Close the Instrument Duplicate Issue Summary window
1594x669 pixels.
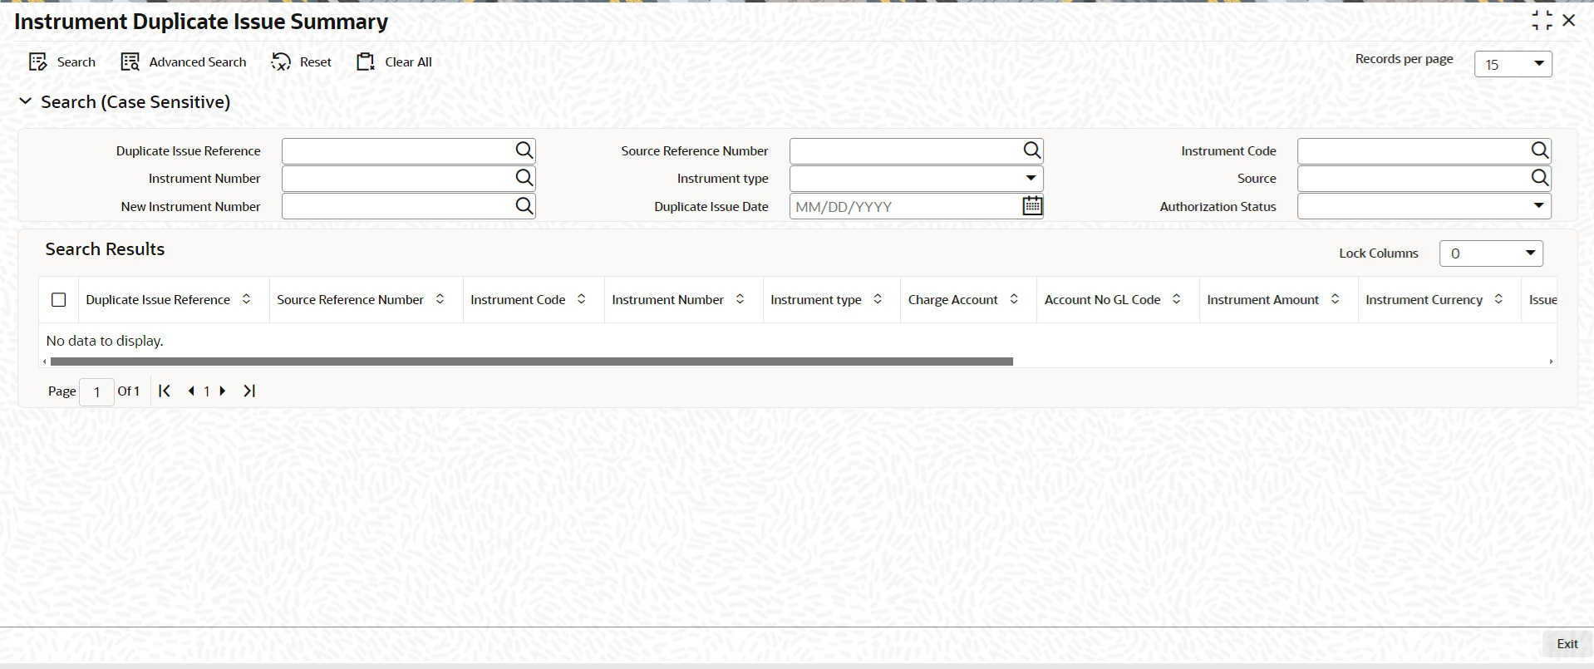point(1569,20)
